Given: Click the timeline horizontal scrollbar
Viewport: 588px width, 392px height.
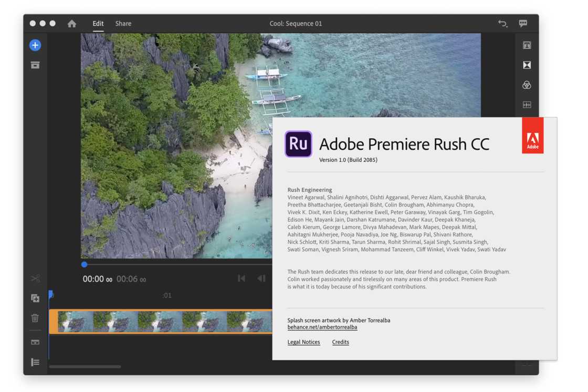Looking at the screenshot, I should (85, 367).
